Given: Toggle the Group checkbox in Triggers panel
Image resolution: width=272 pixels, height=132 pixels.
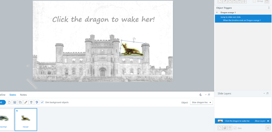Looking at the screenshot, I should 254,1.
